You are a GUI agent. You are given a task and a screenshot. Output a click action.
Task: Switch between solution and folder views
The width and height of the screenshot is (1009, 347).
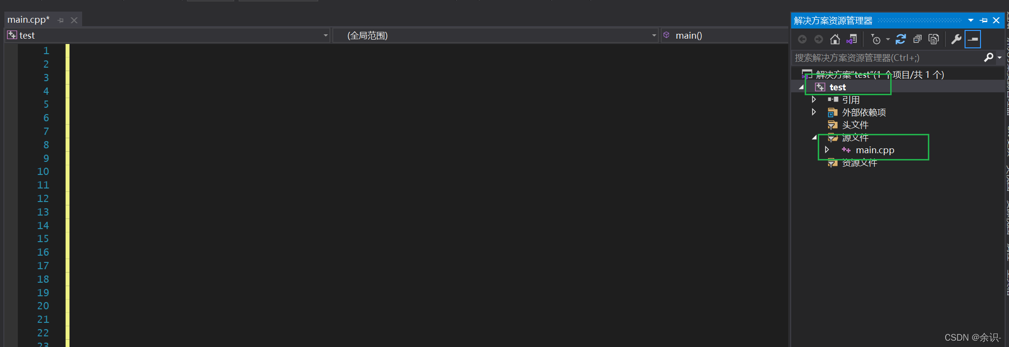[x=852, y=39]
